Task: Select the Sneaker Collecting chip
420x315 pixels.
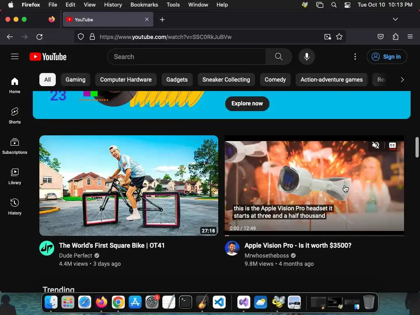Action: (226, 80)
